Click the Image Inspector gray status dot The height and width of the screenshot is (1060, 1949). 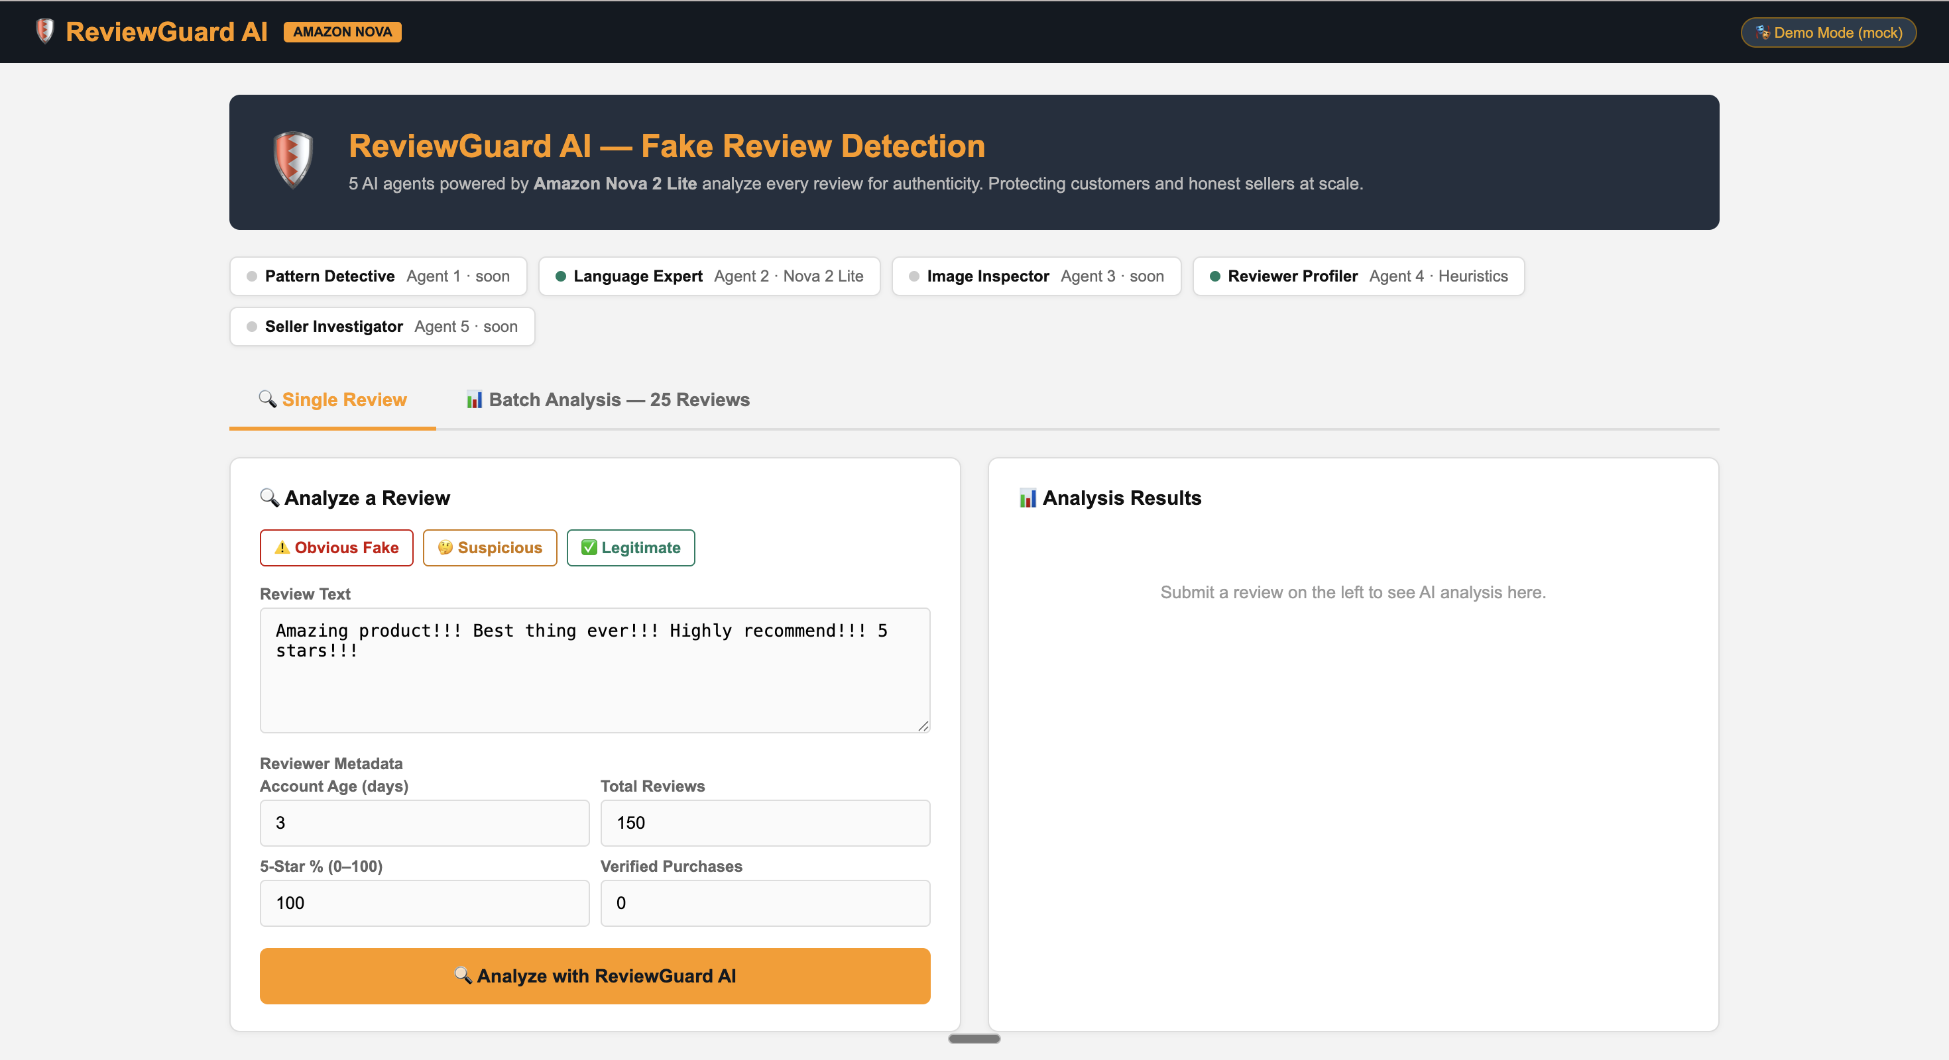(914, 277)
